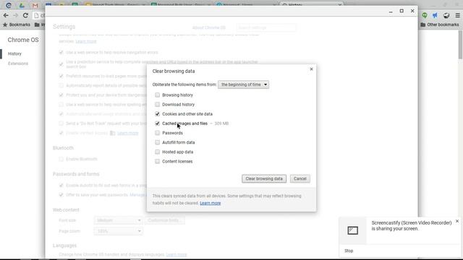This screenshot has height=260, width=463.
Task: Click the browser forward arrow
Action: point(16,15)
